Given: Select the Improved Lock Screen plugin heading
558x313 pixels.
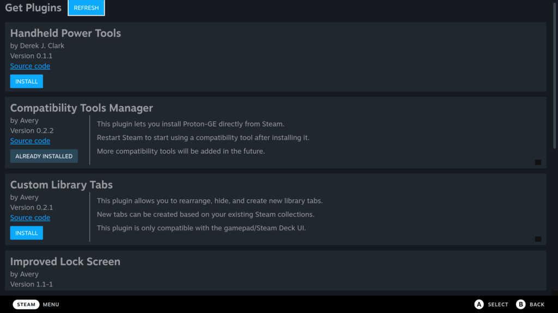Looking at the screenshot, I should (65, 261).
